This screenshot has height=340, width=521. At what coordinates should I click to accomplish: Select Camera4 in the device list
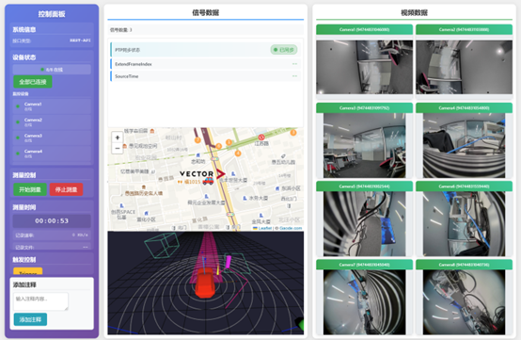[x=52, y=154]
